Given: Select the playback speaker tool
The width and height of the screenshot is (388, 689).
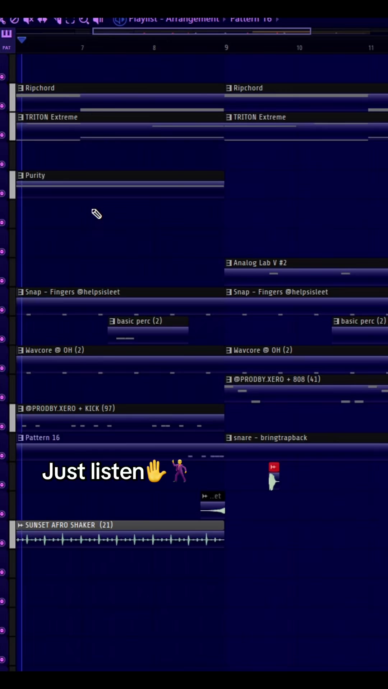Looking at the screenshot, I should (x=98, y=20).
